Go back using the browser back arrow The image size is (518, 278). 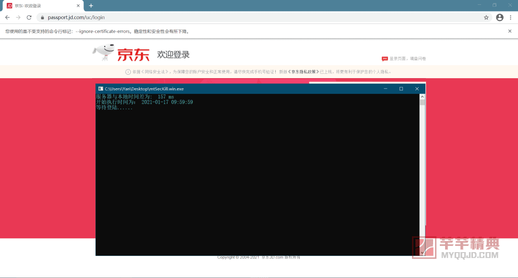(x=7, y=18)
